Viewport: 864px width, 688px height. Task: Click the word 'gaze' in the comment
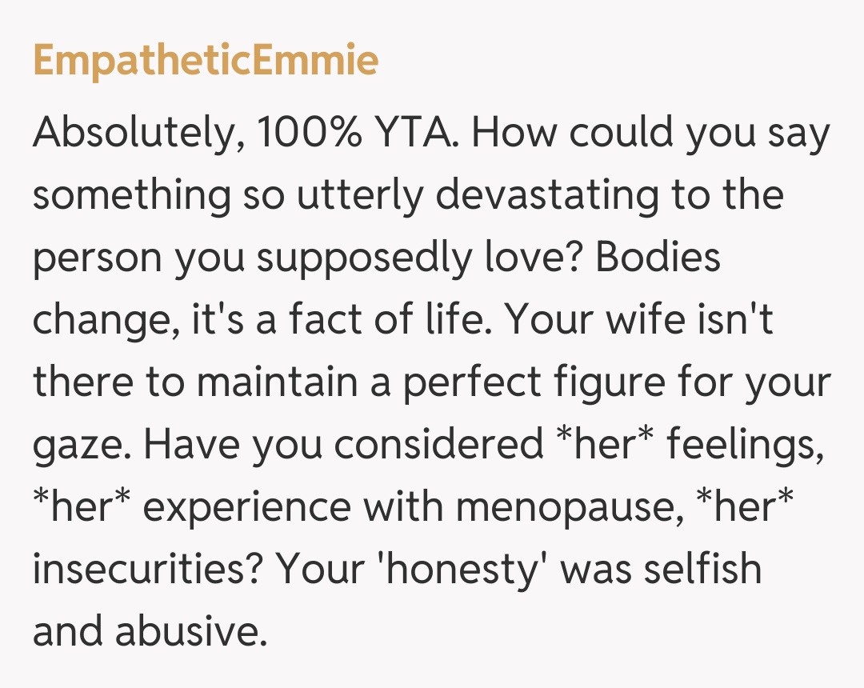76,446
